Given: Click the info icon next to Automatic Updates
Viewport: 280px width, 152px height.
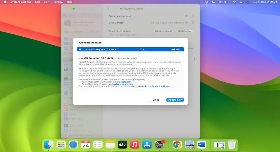Looking at the screenshot, I should coord(192,16).
